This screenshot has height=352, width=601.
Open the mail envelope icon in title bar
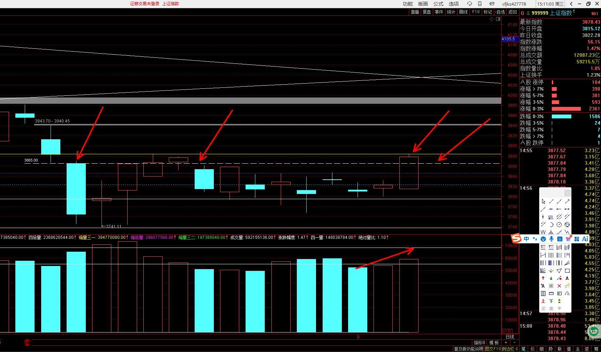coord(491,4)
